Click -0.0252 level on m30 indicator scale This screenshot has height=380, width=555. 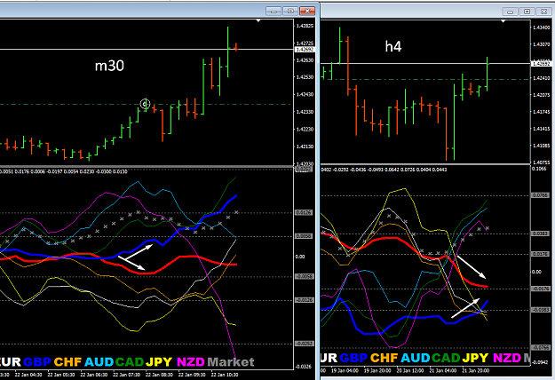[305, 344]
